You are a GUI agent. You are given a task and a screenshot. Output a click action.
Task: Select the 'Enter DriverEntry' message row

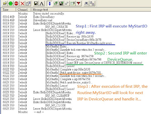click(x=44, y=17)
